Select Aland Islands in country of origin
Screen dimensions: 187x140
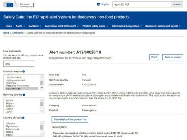click(x=12, y=129)
